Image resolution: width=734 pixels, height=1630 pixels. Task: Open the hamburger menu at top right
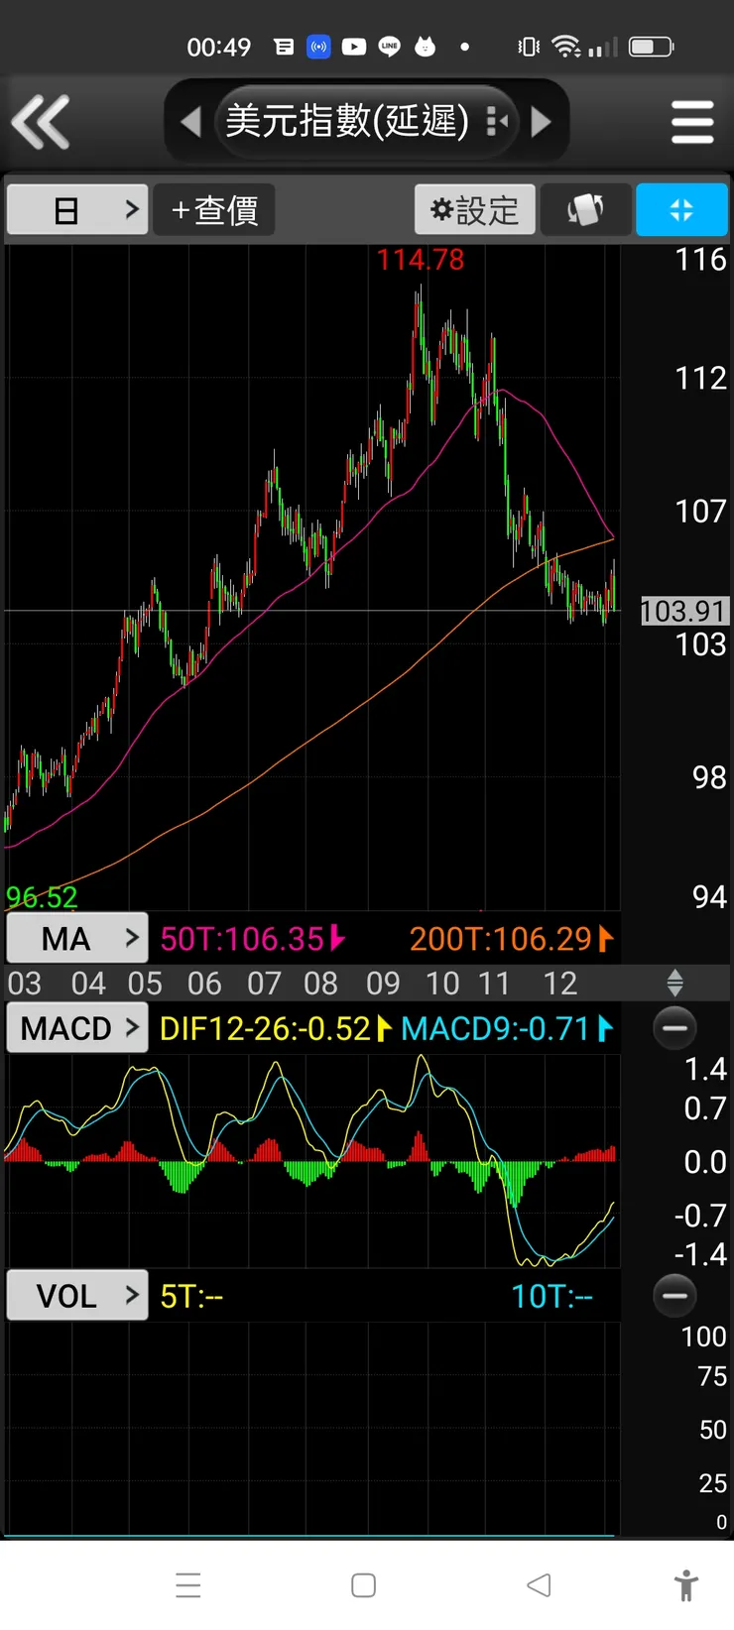point(692,122)
